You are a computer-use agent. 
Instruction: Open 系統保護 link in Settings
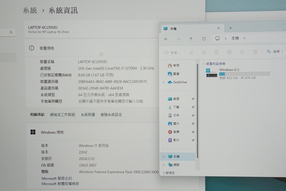pyautogui.click(x=88, y=115)
